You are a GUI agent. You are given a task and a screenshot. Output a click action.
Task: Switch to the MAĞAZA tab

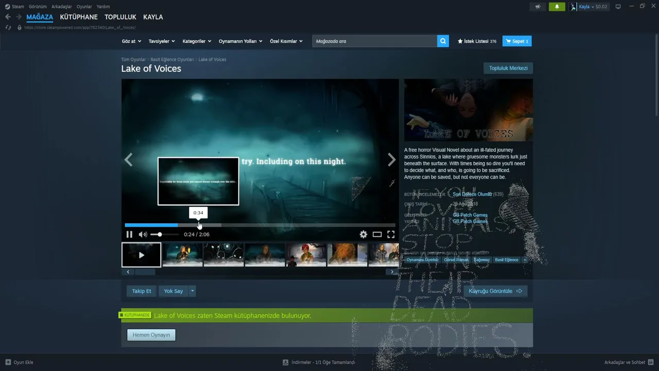40,17
